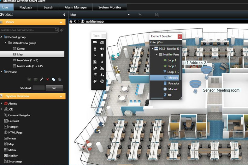Image resolution: width=248 pixels, height=165 pixels.
Task: Select the eyedropper color picker tool
Action: (95, 75)
